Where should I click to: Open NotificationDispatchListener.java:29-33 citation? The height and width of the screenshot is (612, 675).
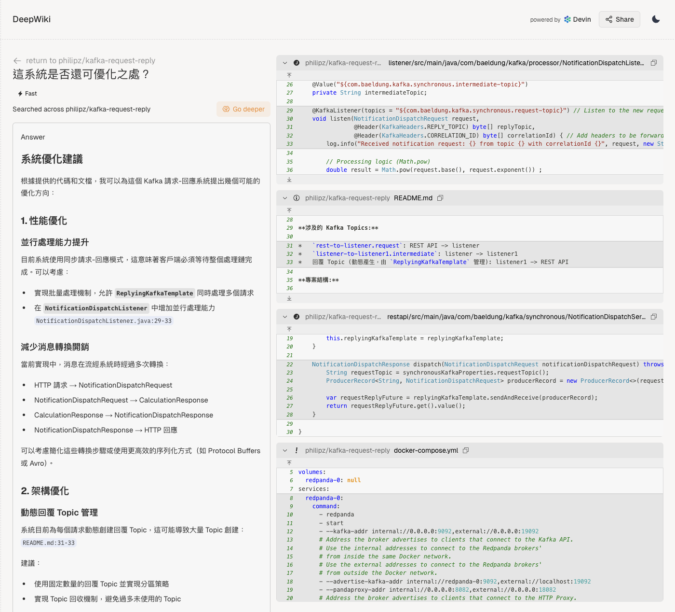[x=104, y=321]
